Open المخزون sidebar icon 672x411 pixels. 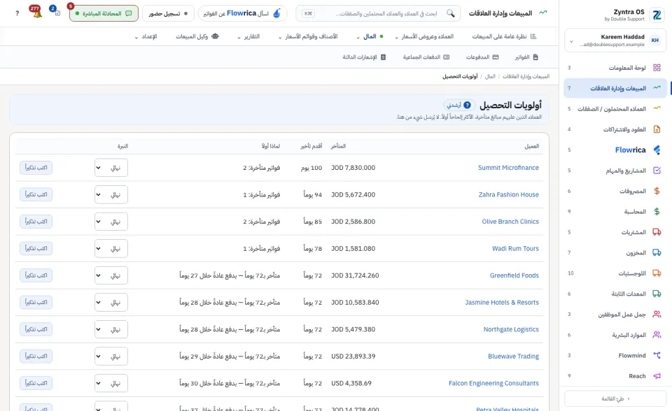click(657, 252)
